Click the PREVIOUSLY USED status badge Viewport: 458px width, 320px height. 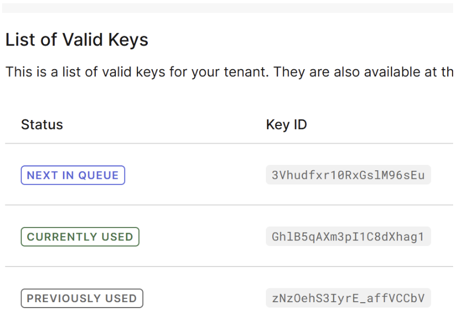(82, 298)
